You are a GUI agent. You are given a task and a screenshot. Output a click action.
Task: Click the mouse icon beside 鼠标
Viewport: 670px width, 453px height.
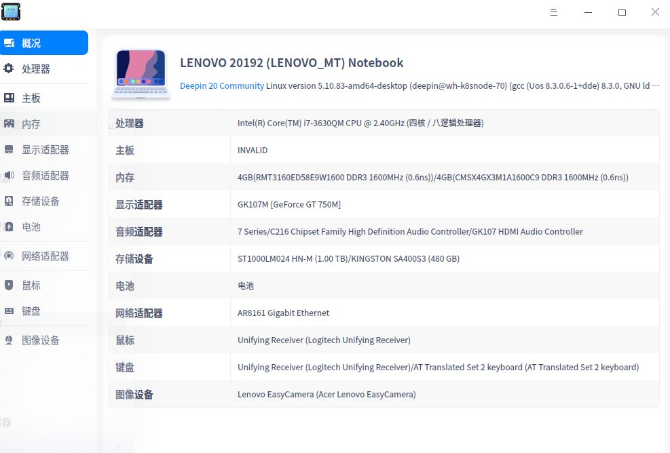(x=9, y=285)
